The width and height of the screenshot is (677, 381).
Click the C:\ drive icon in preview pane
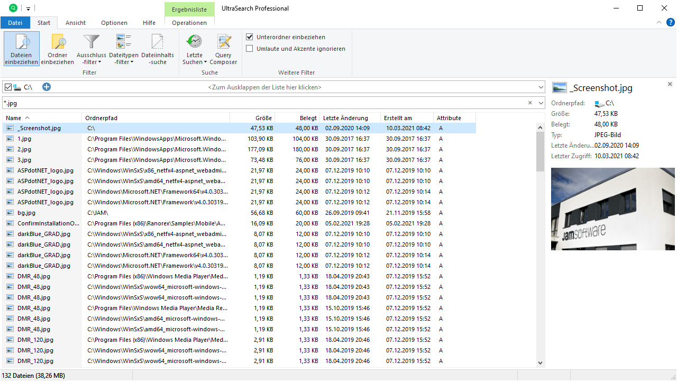click(x=599, y=104)
